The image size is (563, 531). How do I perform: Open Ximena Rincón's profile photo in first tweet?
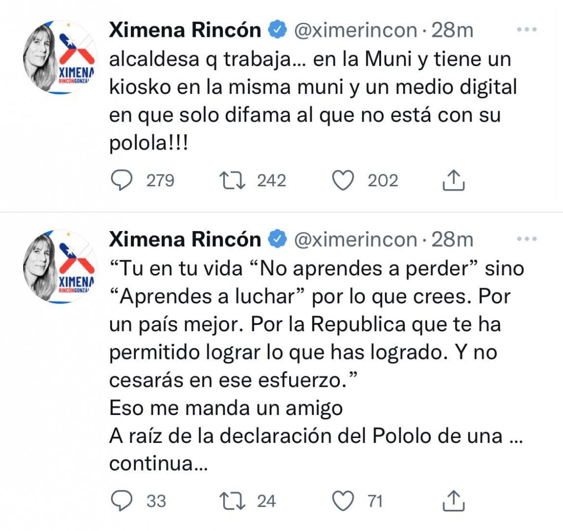[x=59, y=58]
